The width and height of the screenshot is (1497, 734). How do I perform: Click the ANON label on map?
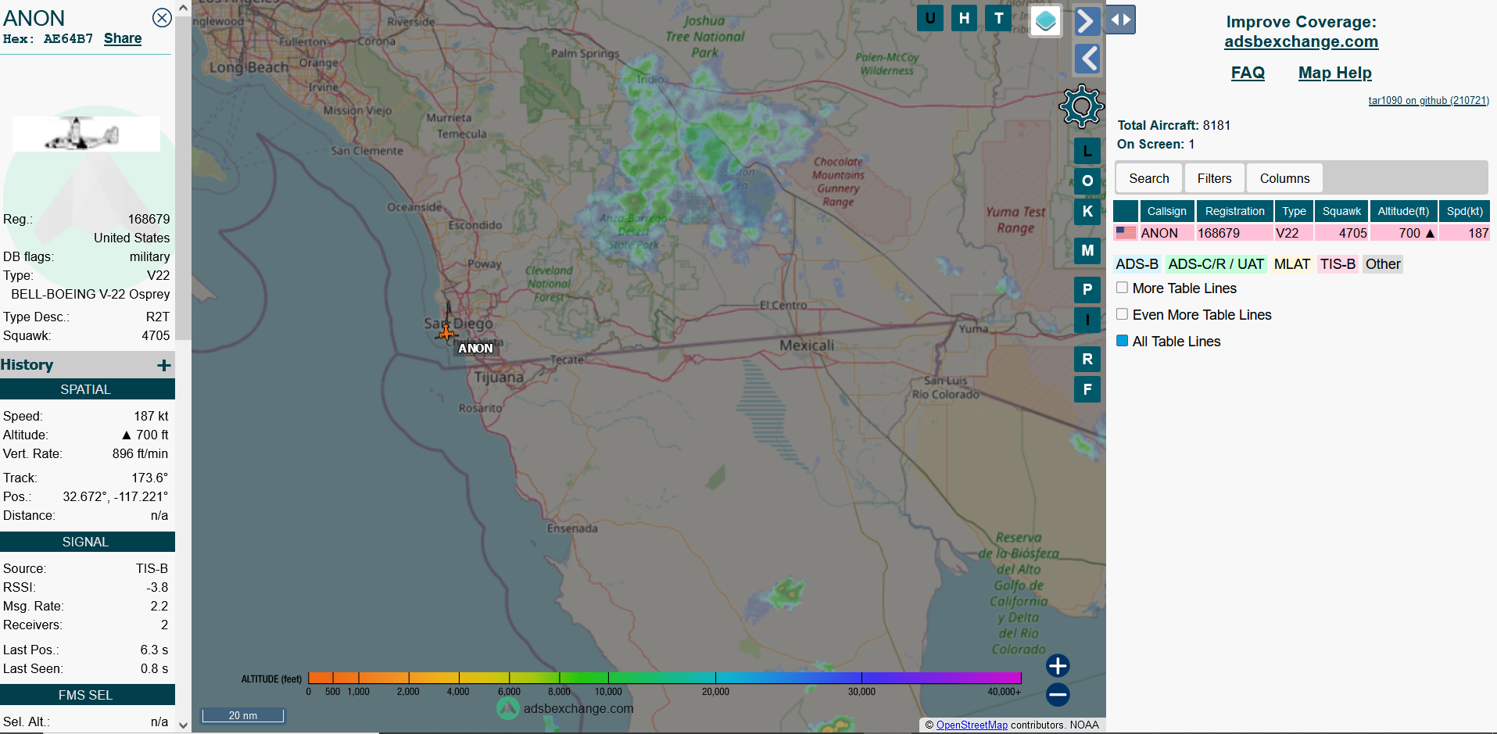click(x=475, y=349)
